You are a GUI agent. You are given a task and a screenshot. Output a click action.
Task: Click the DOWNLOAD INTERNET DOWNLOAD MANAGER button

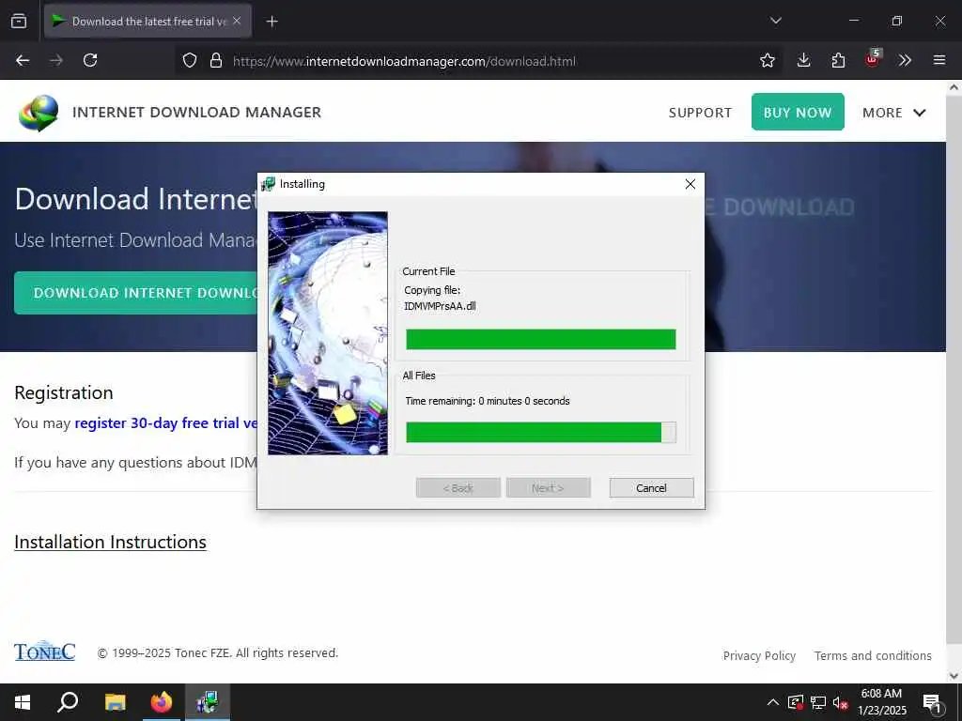(x=135, y=293)
